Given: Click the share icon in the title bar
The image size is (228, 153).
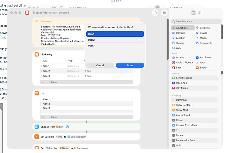Looking at the screenshot, I should [x=155, y=13].
